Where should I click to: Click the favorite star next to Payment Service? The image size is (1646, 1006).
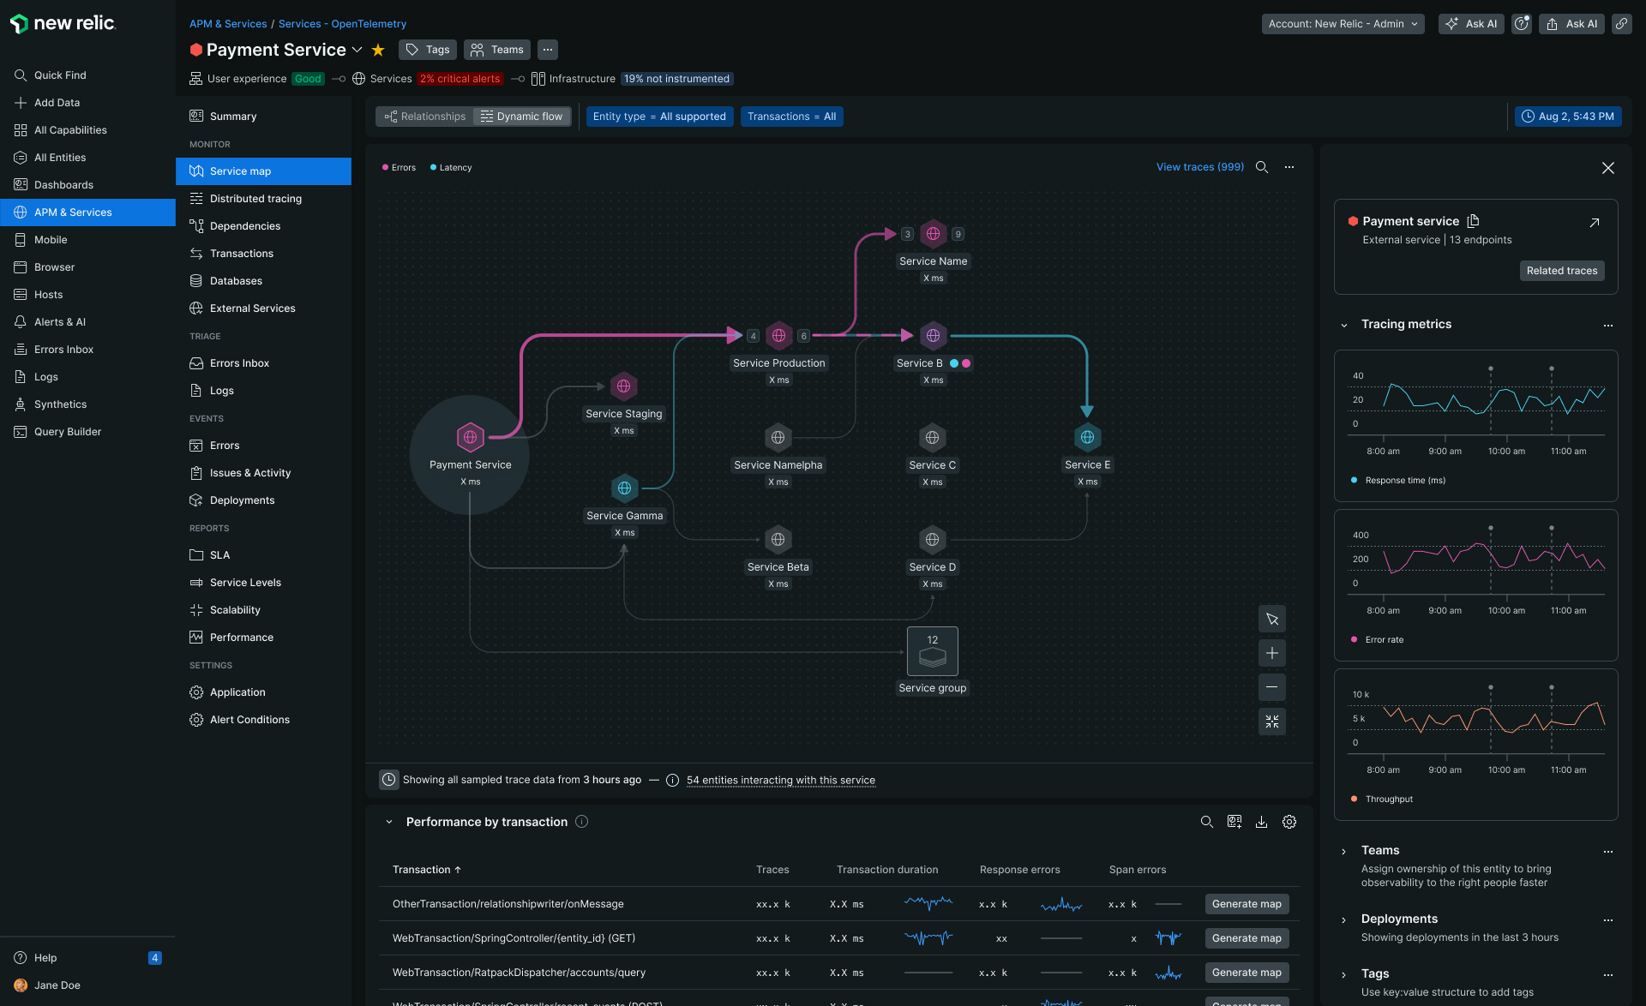pos(378,50)
